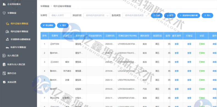Click the 重置 reset button
Screen dimensions: 217x107
pyautogui.click(x=170, y=15)
